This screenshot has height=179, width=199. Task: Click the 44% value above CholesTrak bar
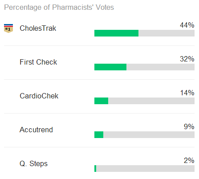187,25
